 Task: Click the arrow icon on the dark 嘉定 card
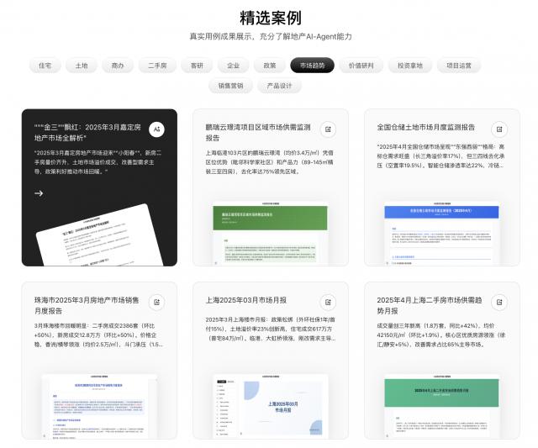coord(39,193)
